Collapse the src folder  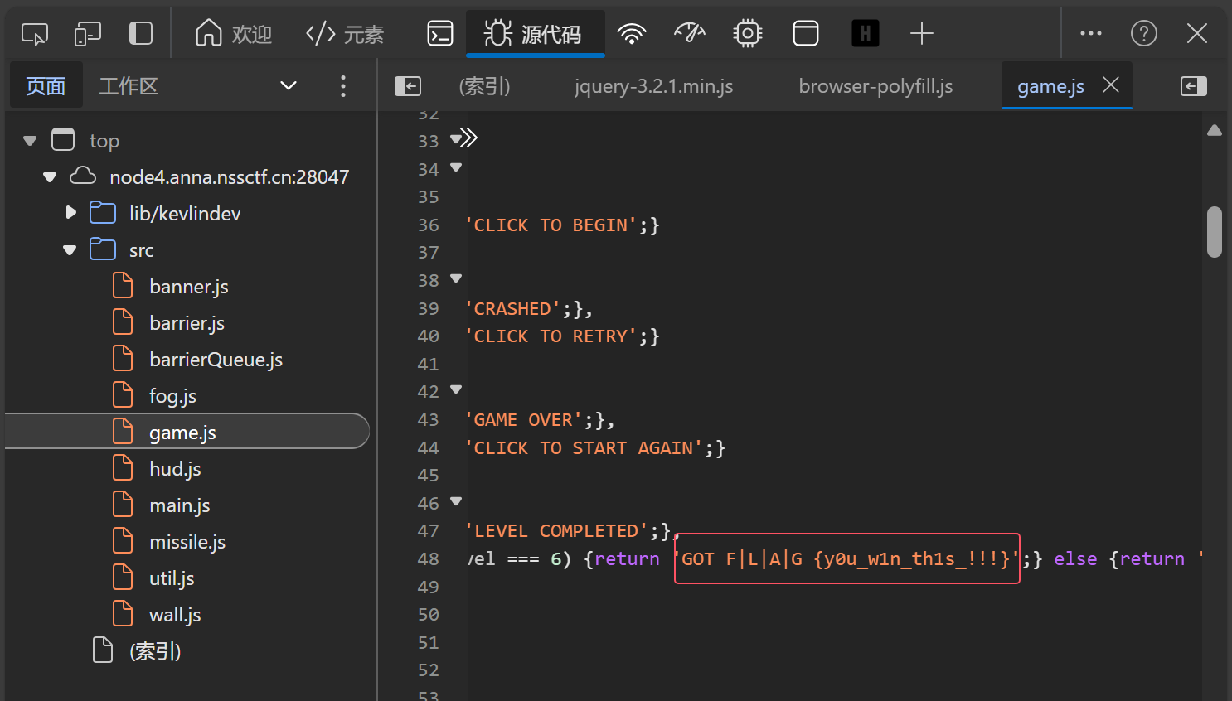70,250
